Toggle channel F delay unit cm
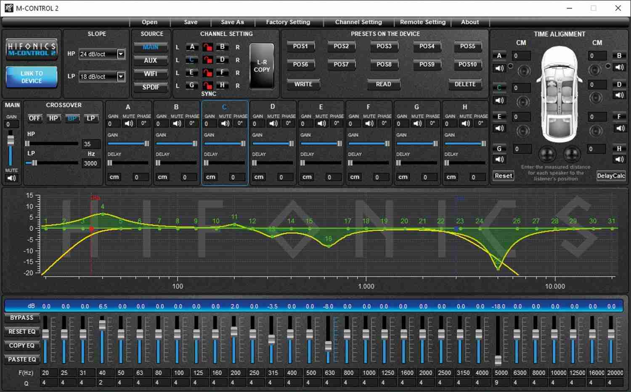Image resolution: width=631 pixels, height=392 pixels. coord(355,177)
